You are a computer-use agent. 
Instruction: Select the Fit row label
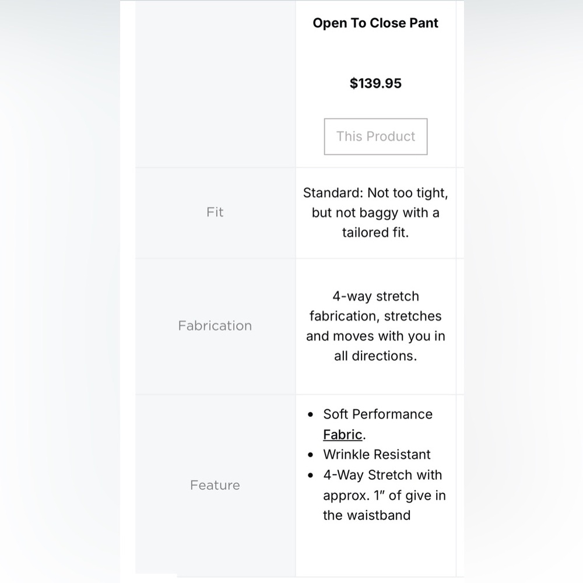(x=215, y=212)
